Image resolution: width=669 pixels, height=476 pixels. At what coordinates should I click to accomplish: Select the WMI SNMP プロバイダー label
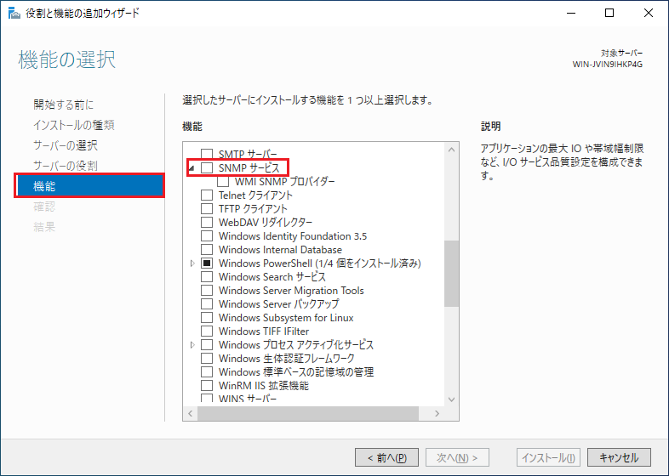[x=285, y=181]
